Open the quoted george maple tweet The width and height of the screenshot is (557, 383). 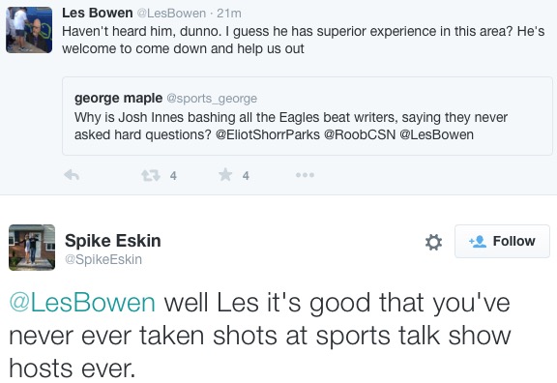tap(308, 116)
